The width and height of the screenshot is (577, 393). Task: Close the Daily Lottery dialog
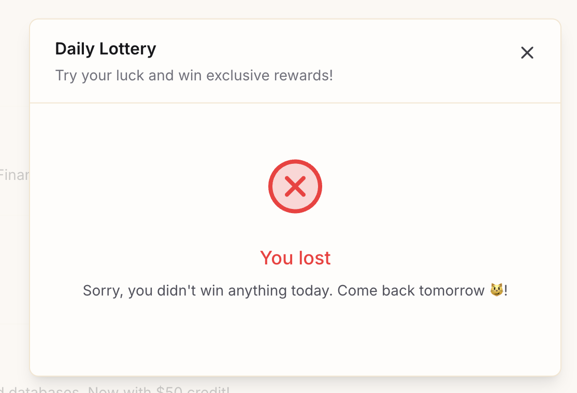(527, 52)
